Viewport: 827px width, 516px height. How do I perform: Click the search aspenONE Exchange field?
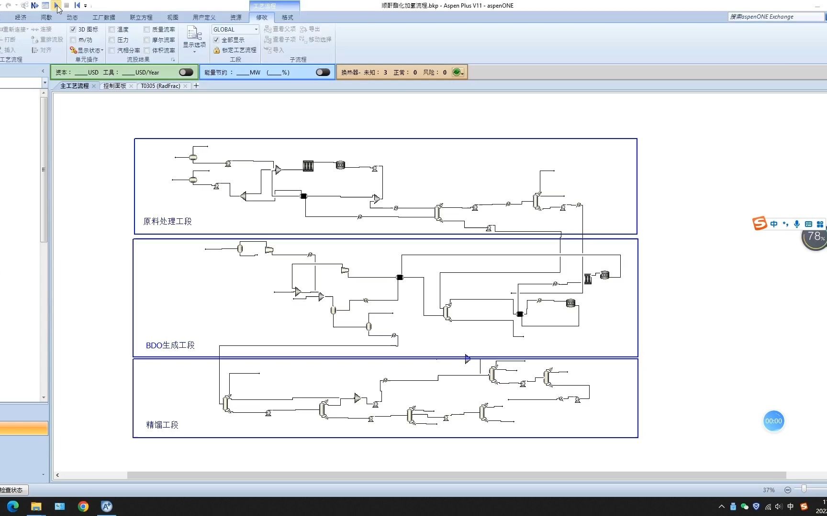pos(776,17)
